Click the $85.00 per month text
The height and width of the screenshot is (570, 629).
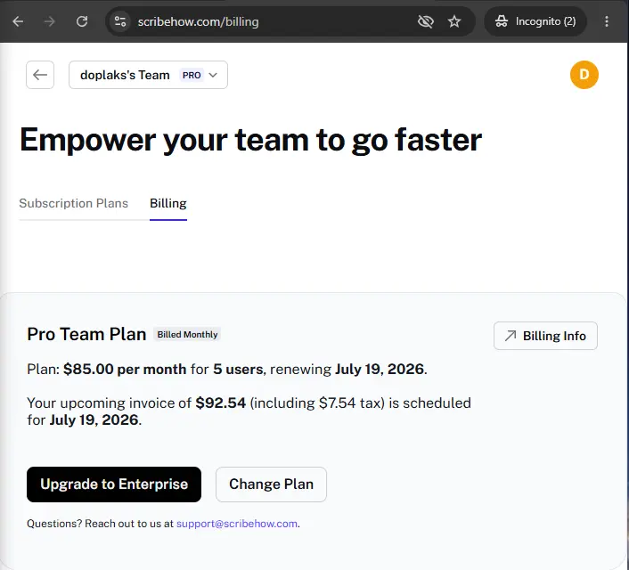point(125,369)
